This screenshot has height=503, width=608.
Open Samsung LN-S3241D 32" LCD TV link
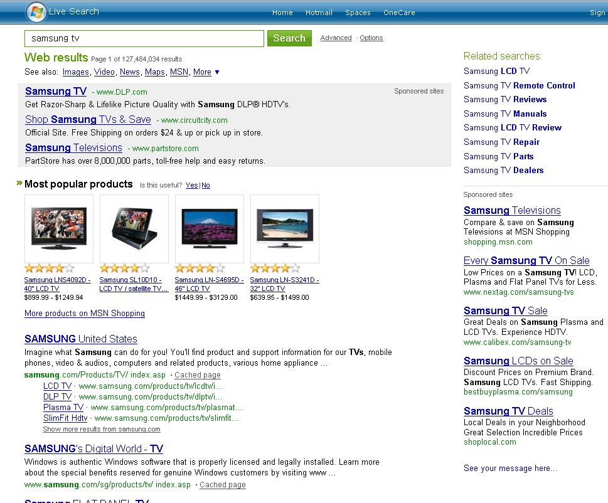click(x=284, y=284)
